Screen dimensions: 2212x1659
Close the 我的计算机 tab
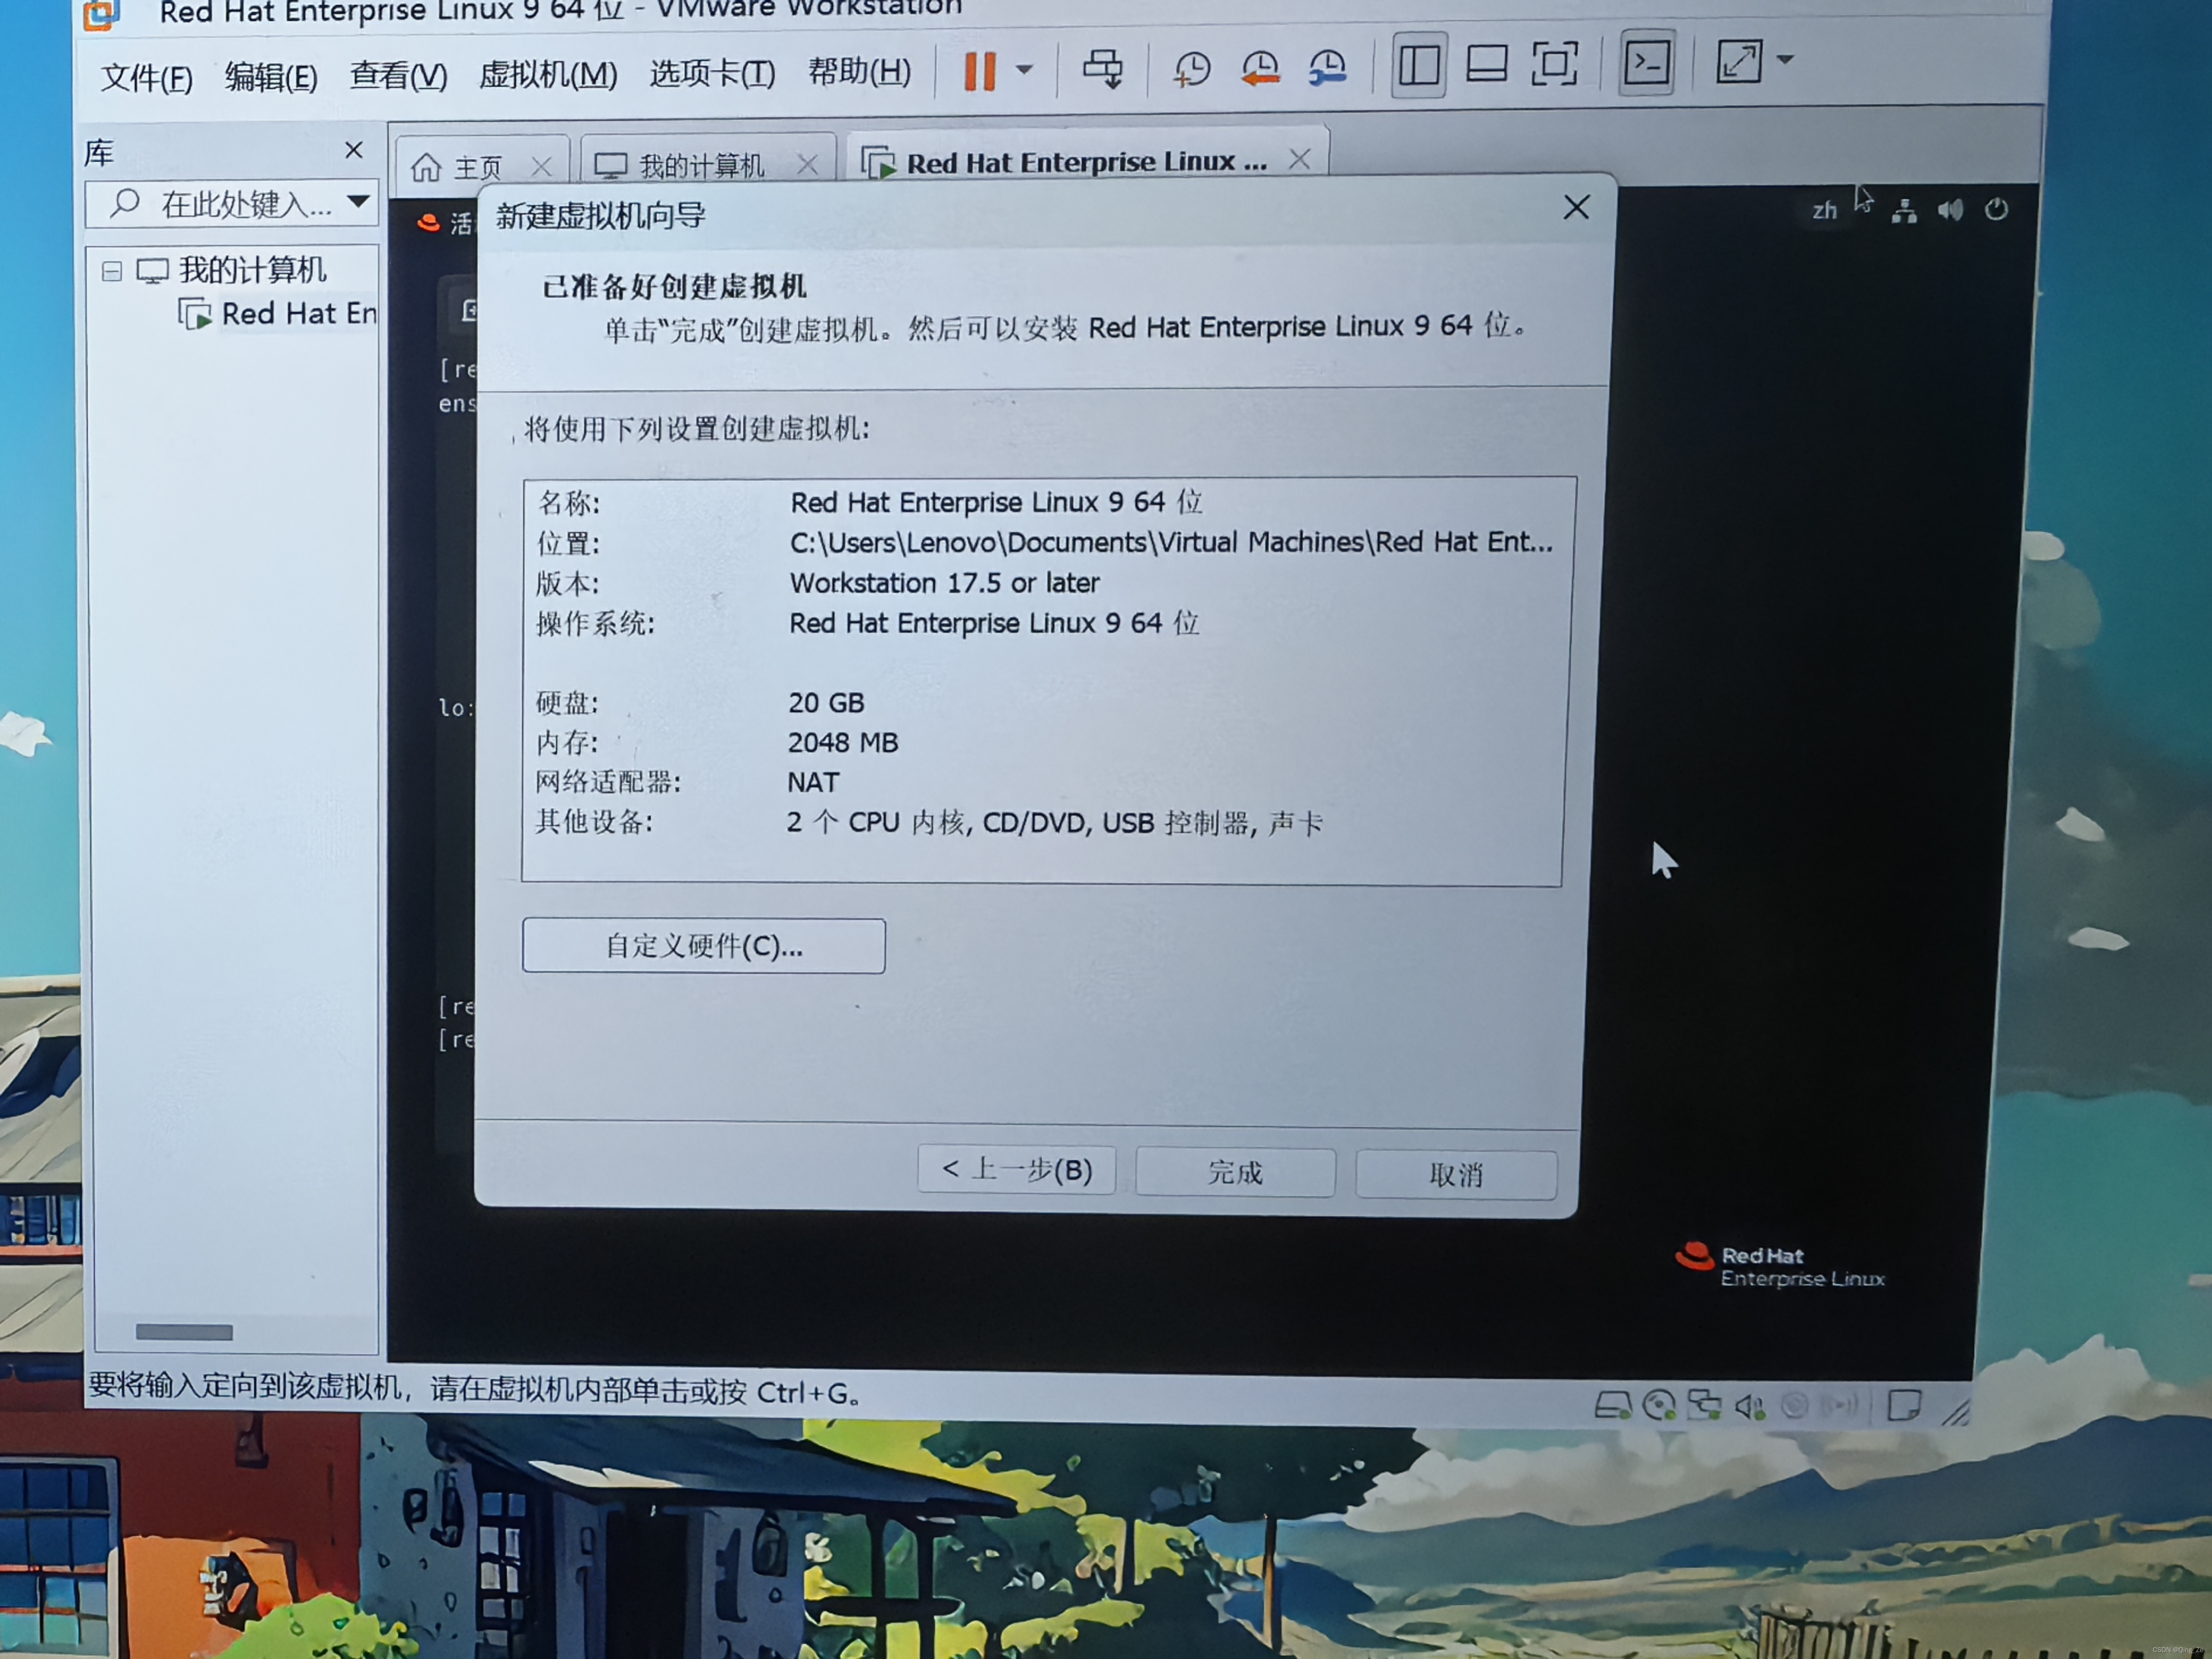(x=807, y=164)
